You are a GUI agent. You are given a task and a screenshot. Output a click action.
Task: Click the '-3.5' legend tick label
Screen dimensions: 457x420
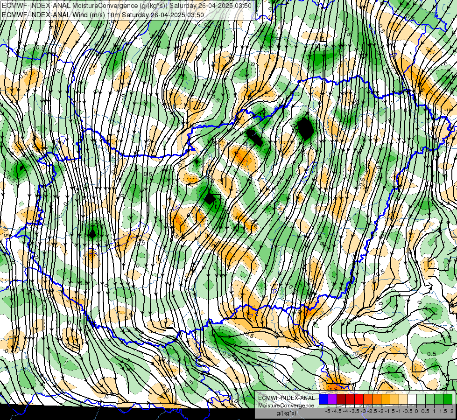pyautogui.click(x=355, y=411)
